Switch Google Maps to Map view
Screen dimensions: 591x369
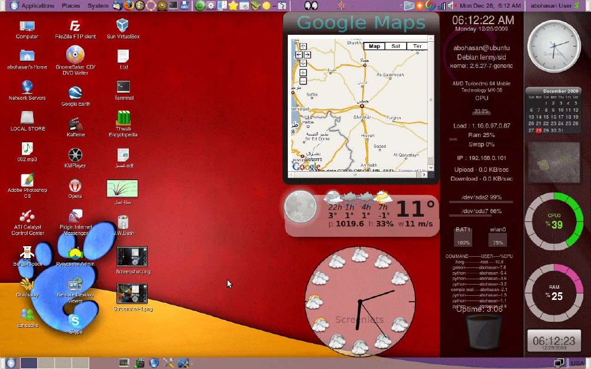tap(374, 46)
